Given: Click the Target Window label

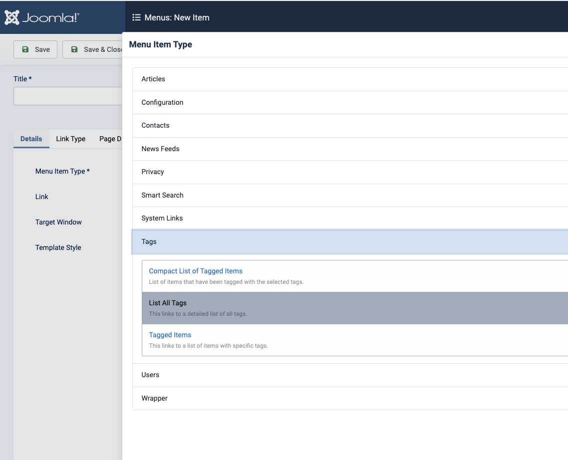Looking at the screenshot, I should [x=58, y=222].
